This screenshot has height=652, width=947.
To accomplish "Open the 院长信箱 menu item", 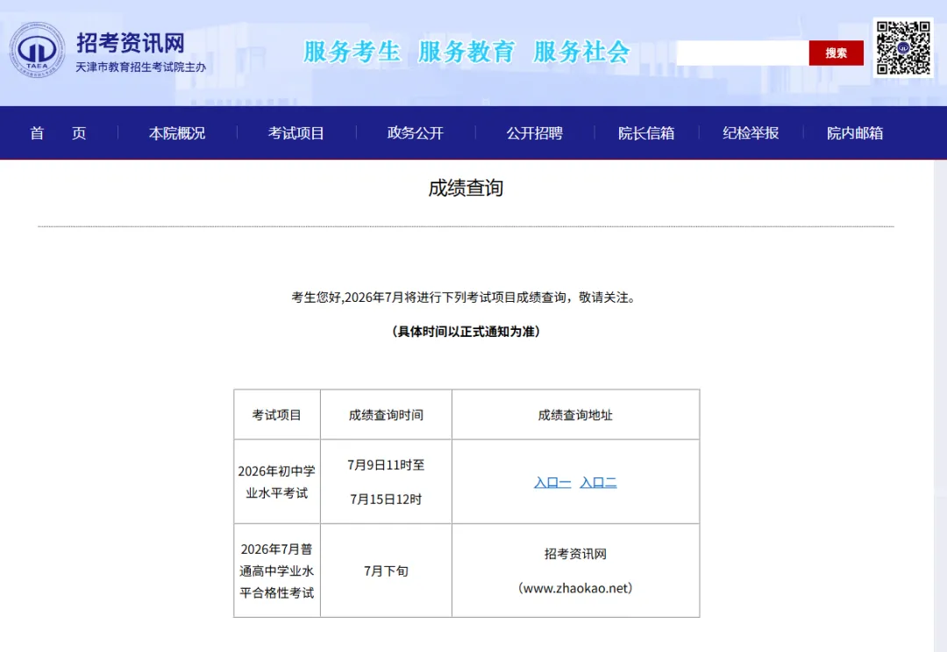I will pos(646,133).
